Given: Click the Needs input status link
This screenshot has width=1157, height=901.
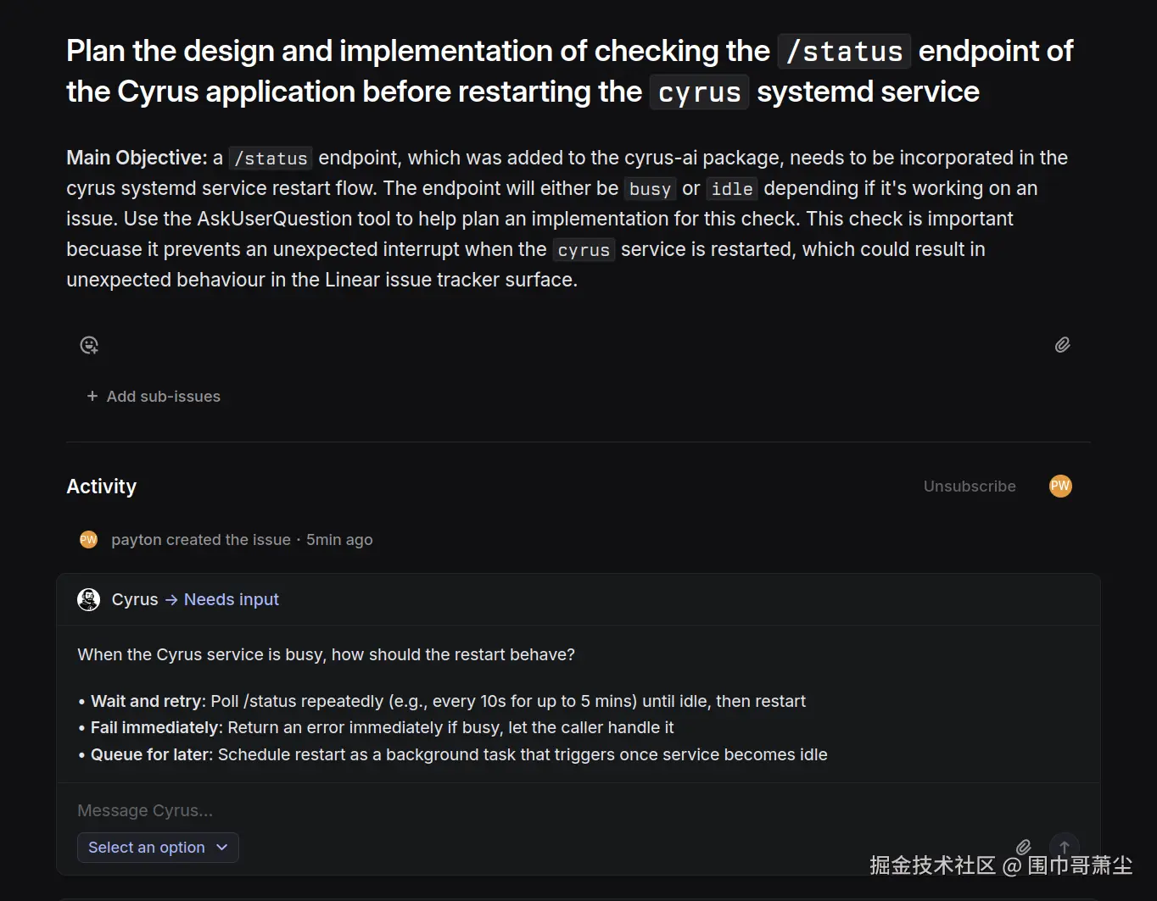Looking at the screenshot, I should pos(231,599).
